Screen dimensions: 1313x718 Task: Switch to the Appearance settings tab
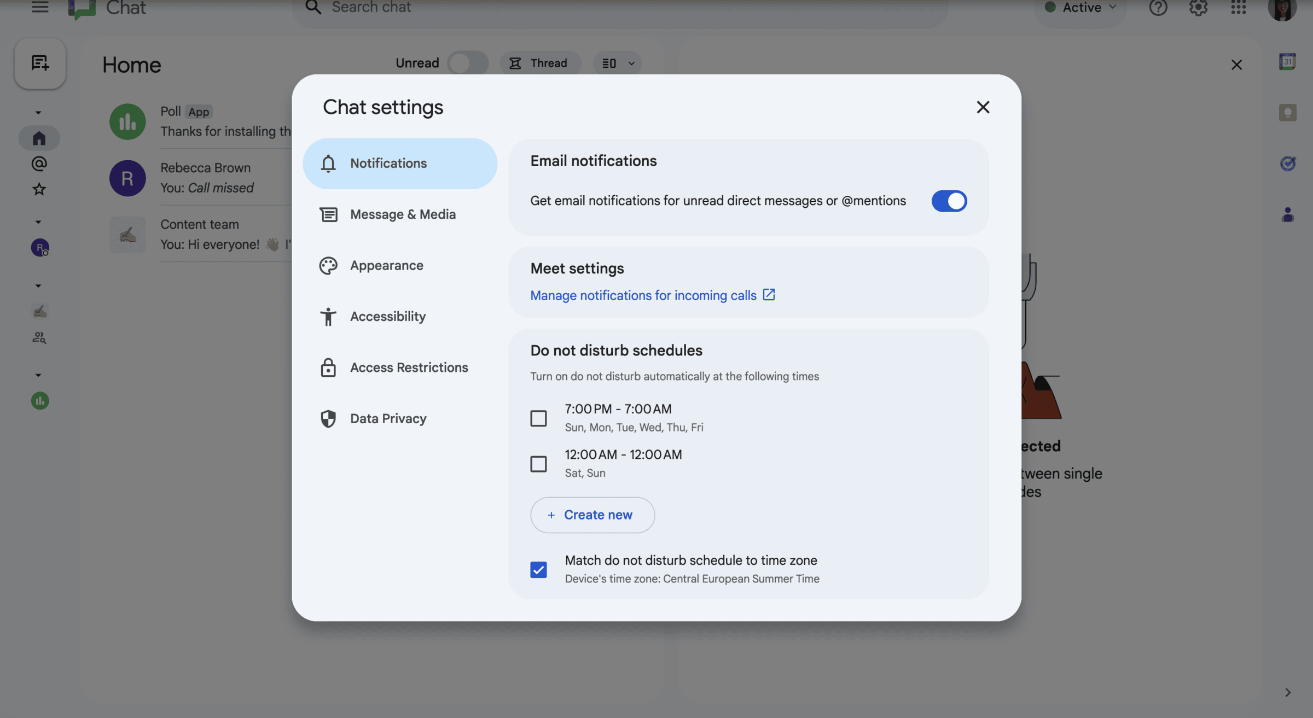(387, 265)
